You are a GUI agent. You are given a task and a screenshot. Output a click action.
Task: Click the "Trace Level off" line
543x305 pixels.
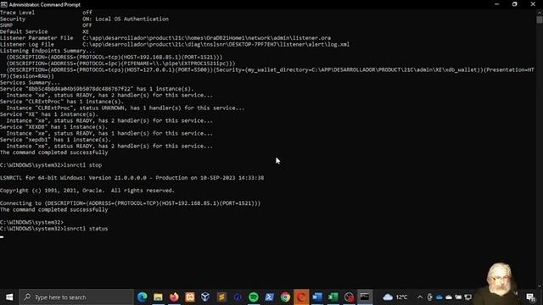pos(46,13)
